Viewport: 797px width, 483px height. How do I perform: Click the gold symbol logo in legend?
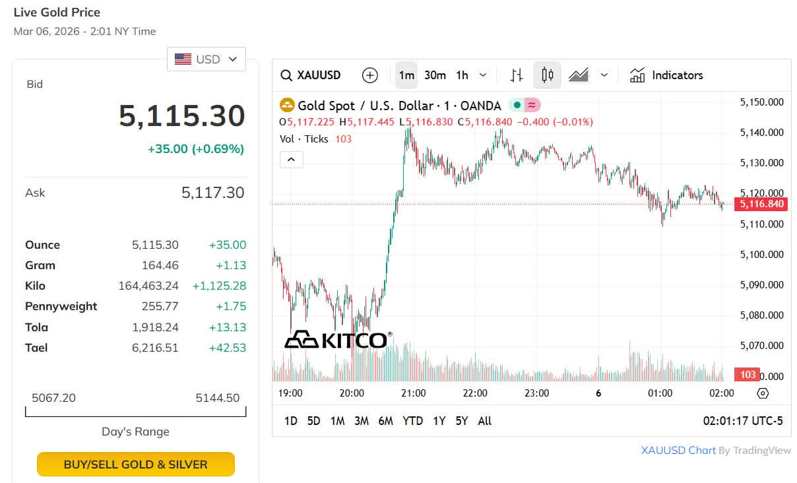click(x=287, y=106)
